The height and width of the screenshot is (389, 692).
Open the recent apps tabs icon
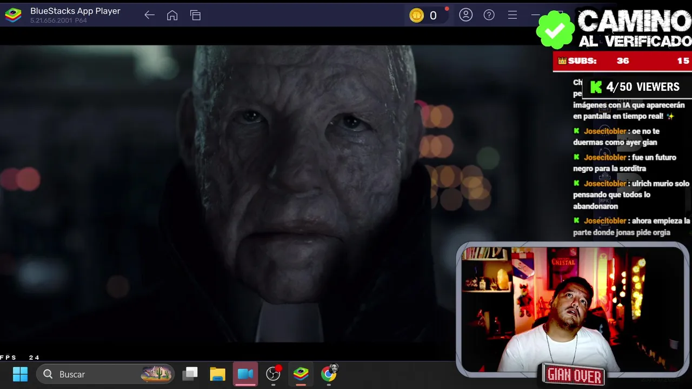(x=196, y=15)
